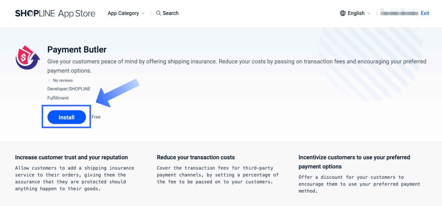Click the Free price label
442x206 pixels.
point(96,117)
